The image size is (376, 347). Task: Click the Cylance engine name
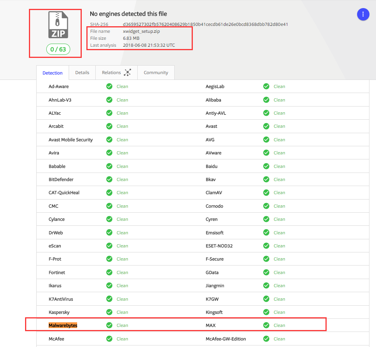57,219
